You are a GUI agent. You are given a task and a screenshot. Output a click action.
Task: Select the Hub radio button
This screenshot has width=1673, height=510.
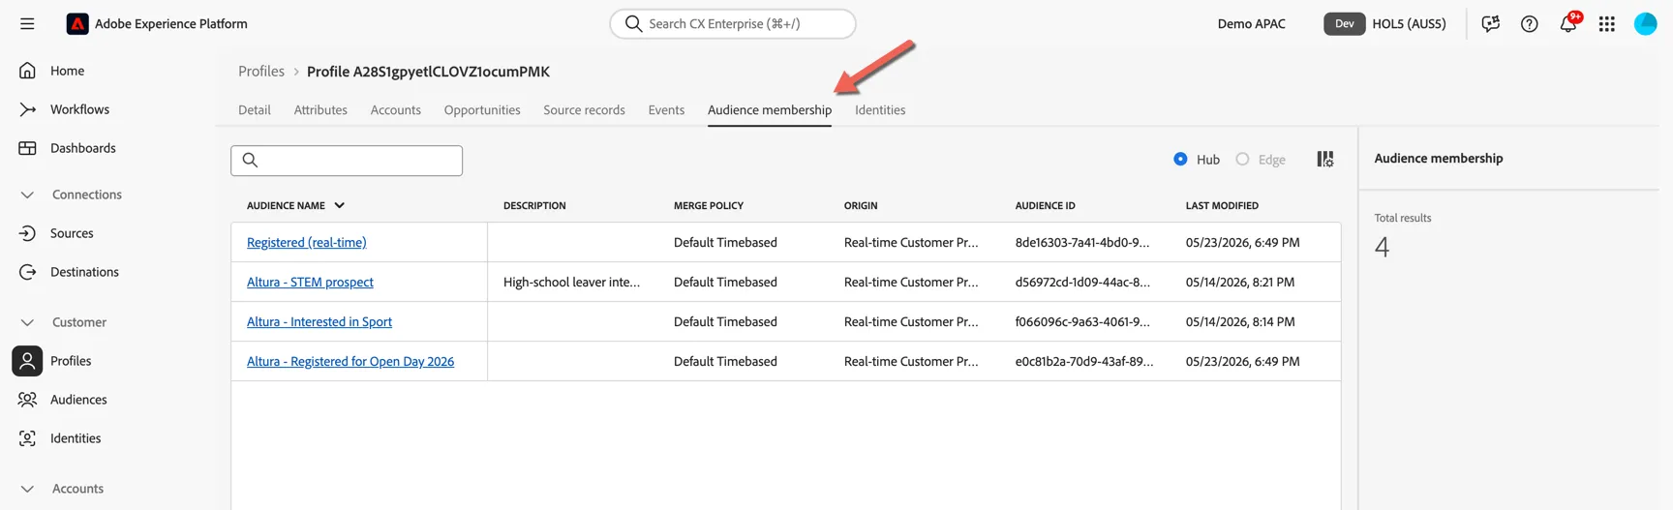(1180, 159)
